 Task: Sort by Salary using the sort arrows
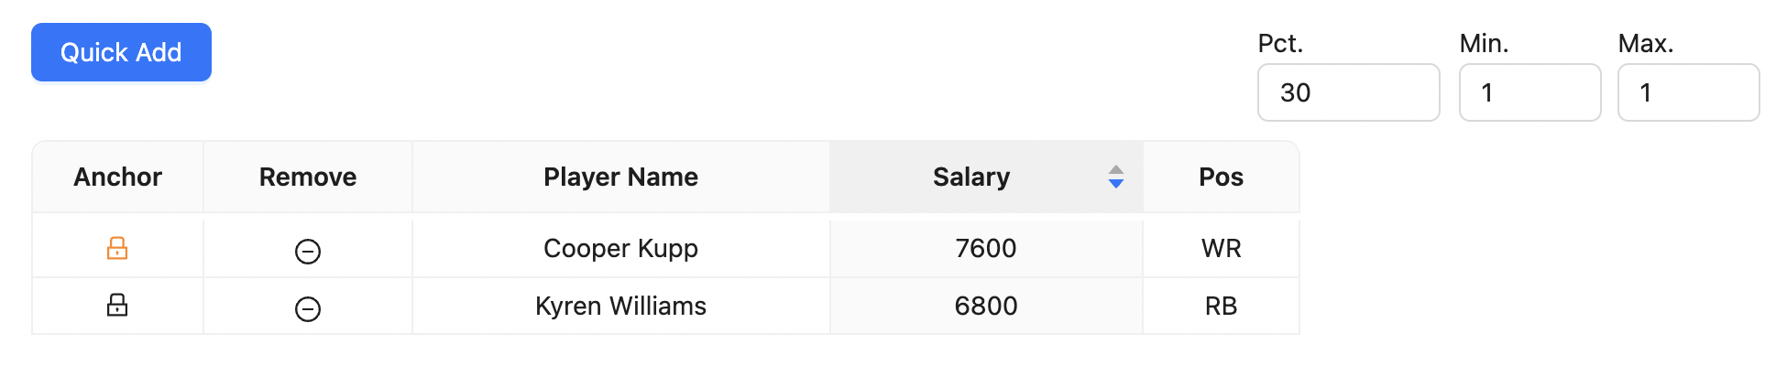coord(1115,177)
